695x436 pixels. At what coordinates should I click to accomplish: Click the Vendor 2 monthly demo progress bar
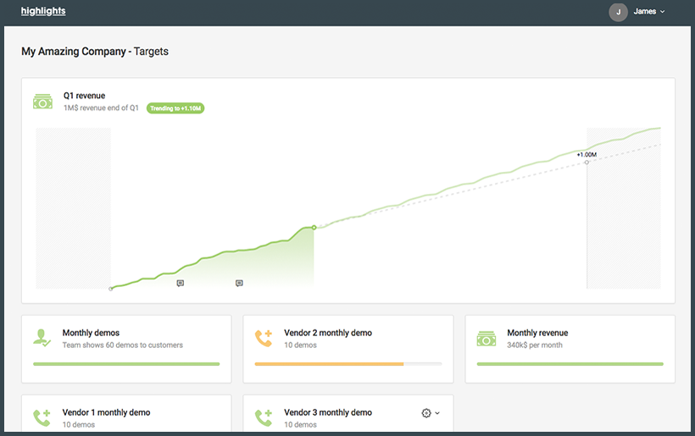tap(348, 364)
